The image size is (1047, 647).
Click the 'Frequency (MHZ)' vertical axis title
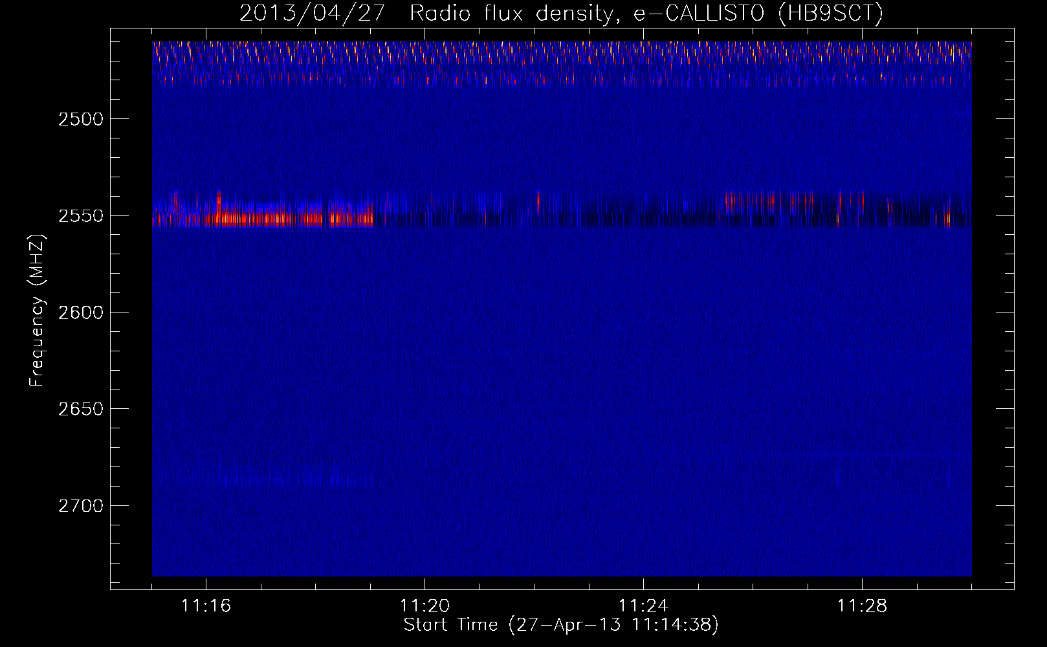[37, 311]
